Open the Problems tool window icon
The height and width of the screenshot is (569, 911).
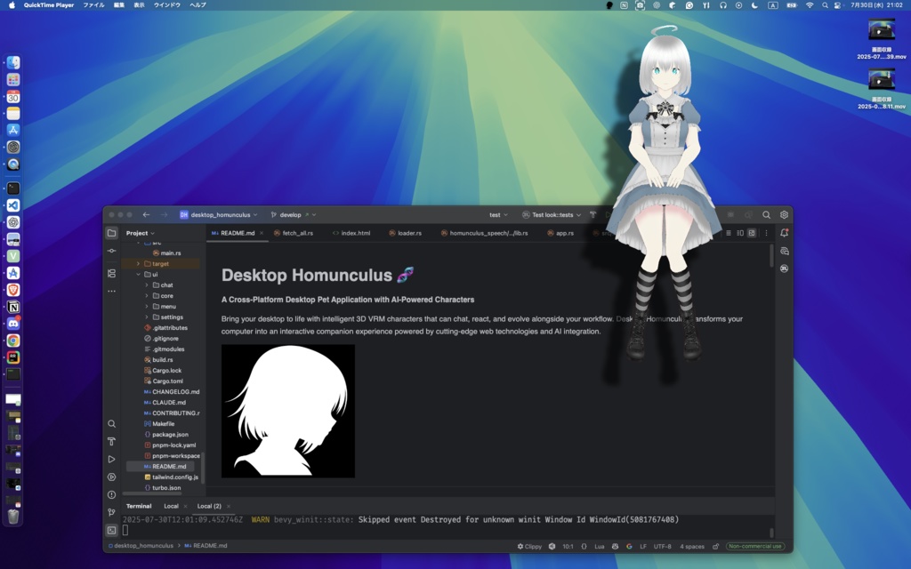click(112, 495)
